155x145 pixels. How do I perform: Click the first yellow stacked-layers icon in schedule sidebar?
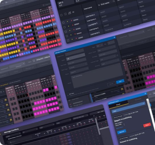point(6,100)
